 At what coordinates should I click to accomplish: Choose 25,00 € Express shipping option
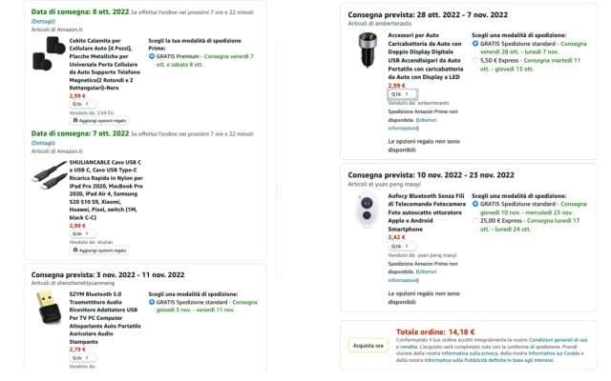pos(474,220)
